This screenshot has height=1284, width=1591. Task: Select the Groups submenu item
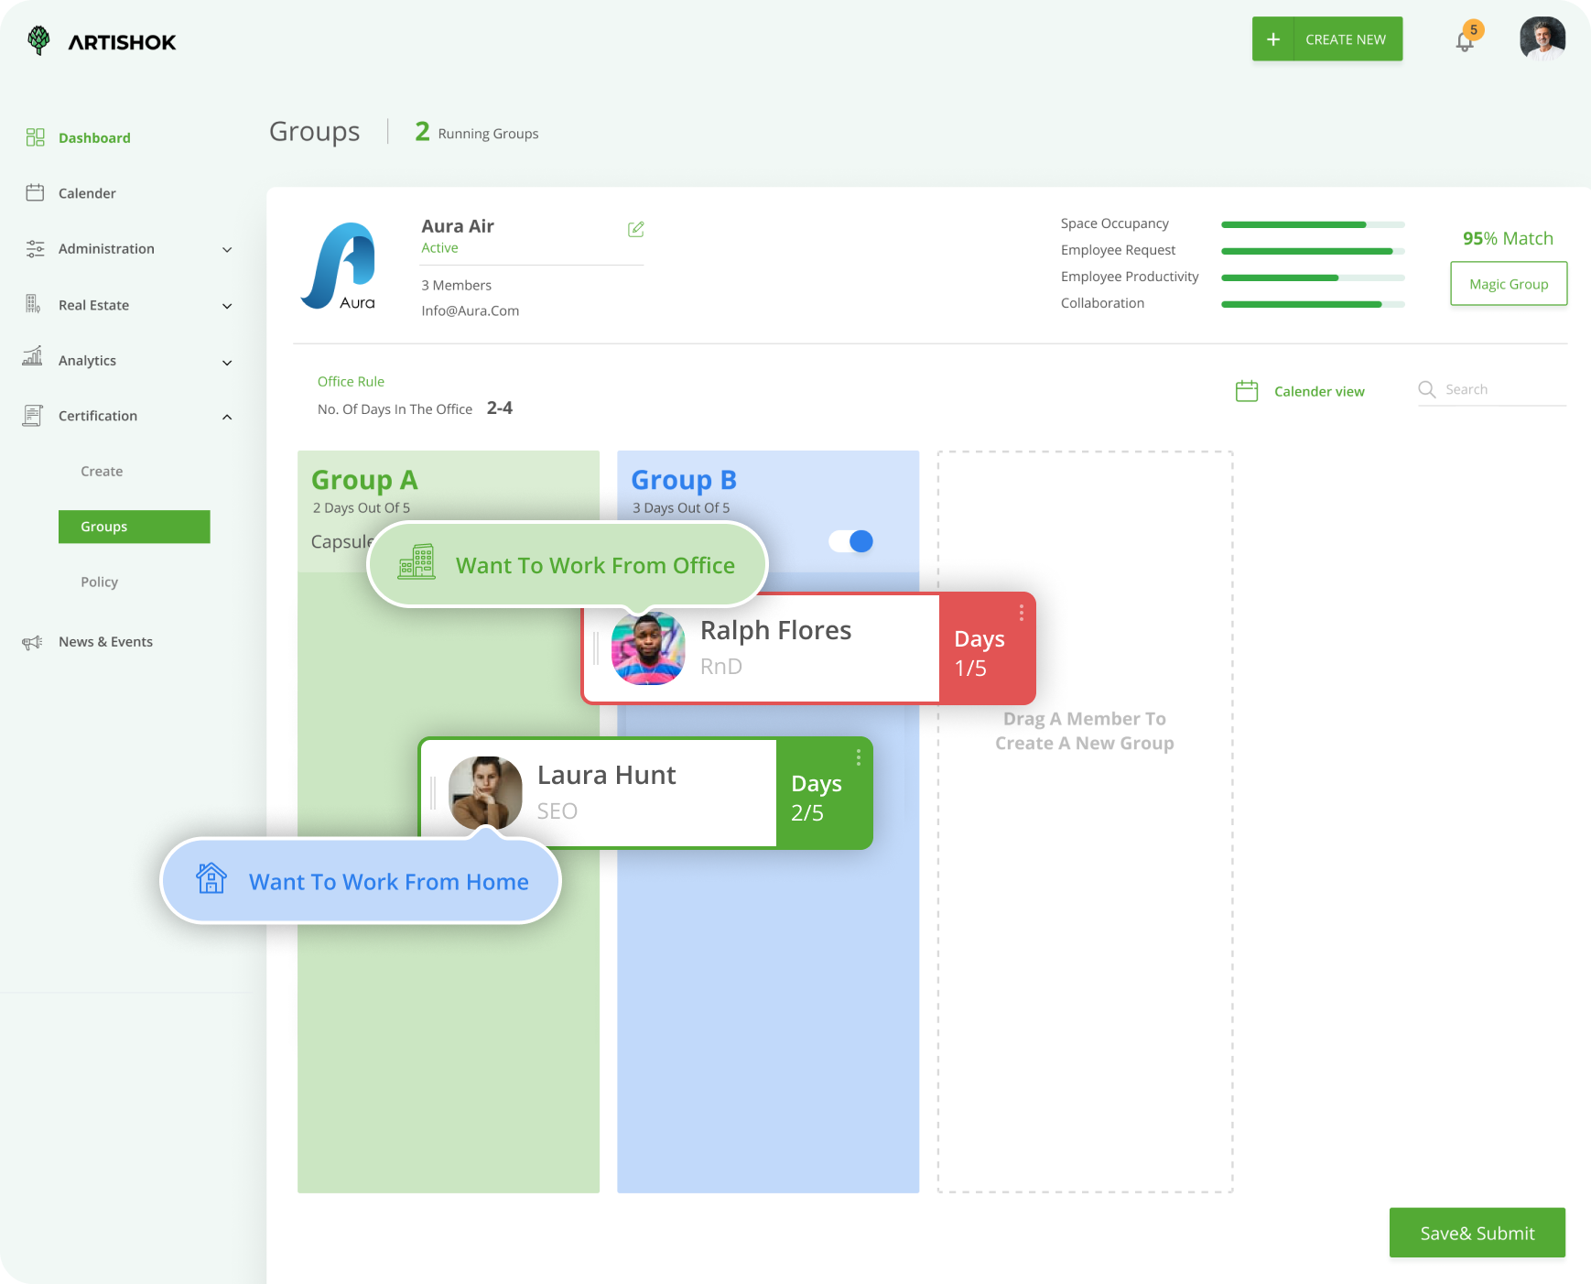point(135,527)
